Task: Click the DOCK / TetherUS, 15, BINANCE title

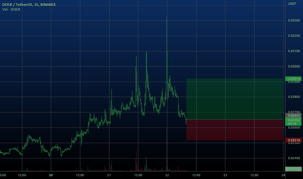Action: 29,5
